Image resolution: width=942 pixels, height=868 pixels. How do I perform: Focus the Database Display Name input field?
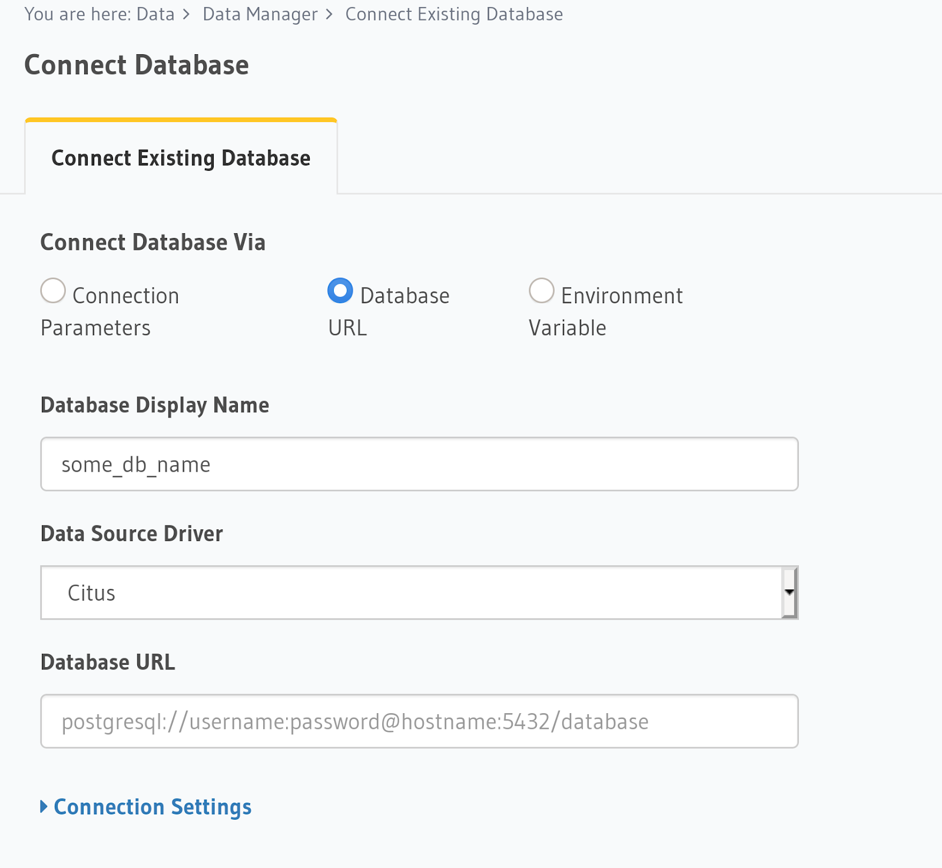point(419,465)
